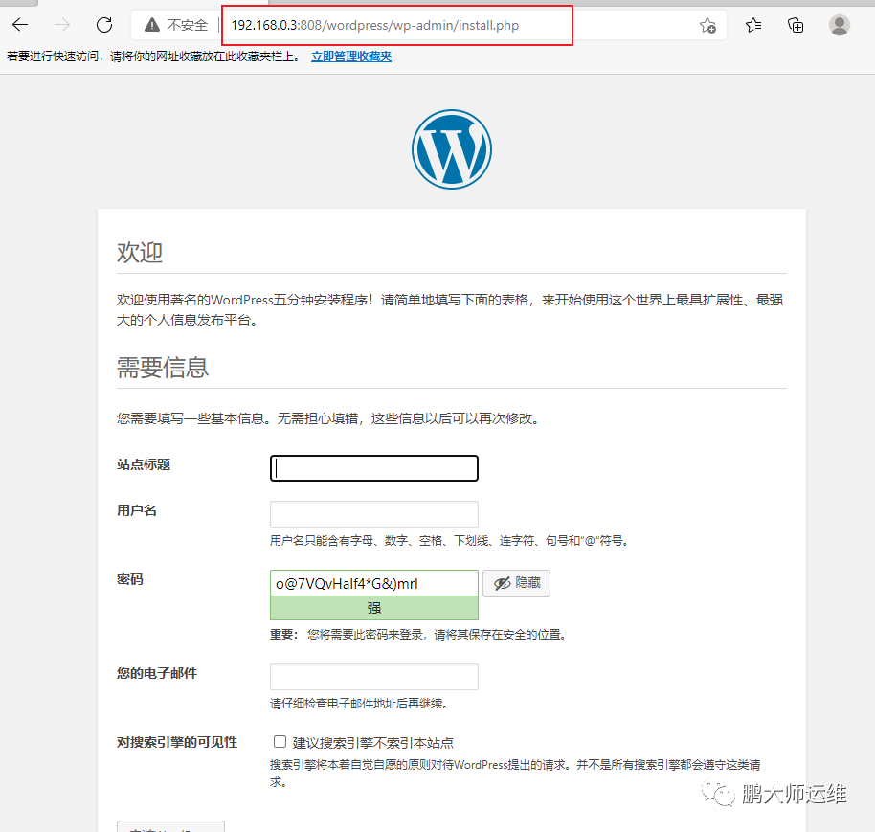Go back using the browser back arrow
Image resolution: width=875 pixels, height=832 pixels.
(20, 25)
